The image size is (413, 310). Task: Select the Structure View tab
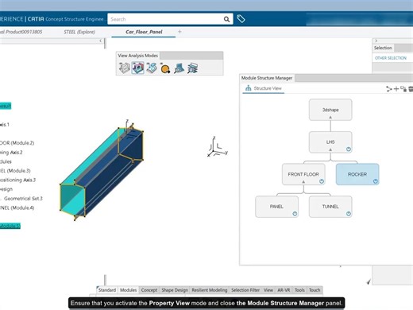point(264,88)
